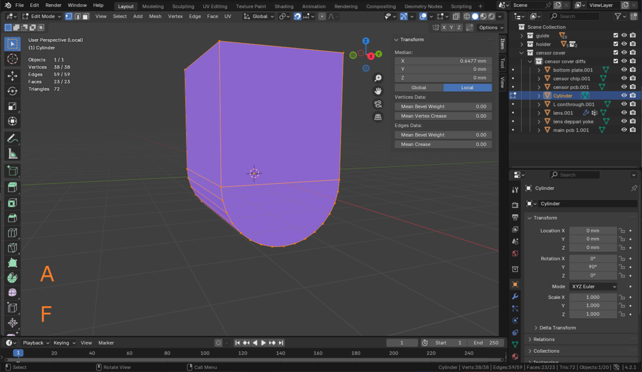The width and height of the screenshot is (642, 372).
Task: Open the Modifiers wrench properties tab
Action: [515, 296]
